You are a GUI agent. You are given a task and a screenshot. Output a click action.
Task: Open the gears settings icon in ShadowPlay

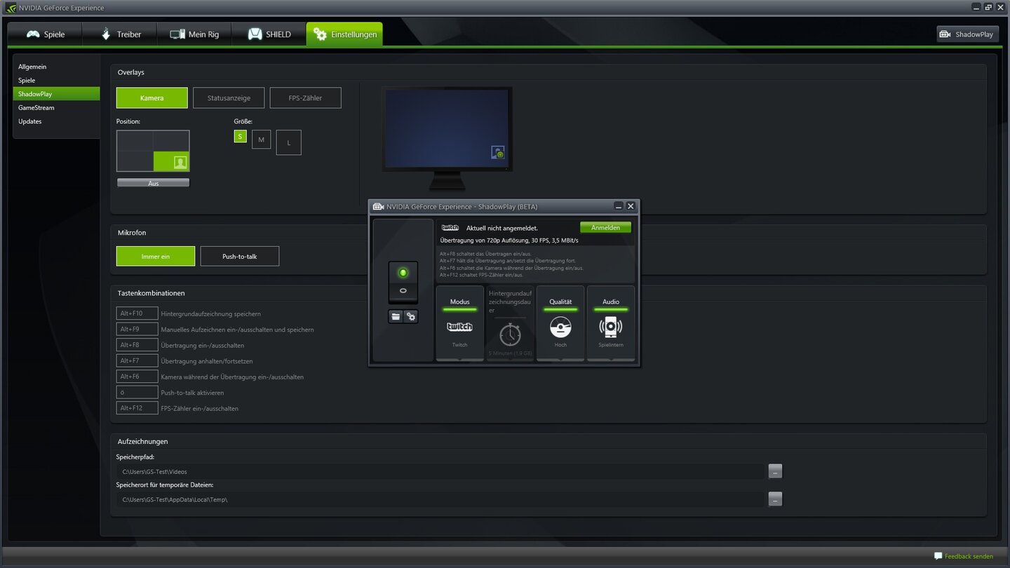click(x=411, y=317)
